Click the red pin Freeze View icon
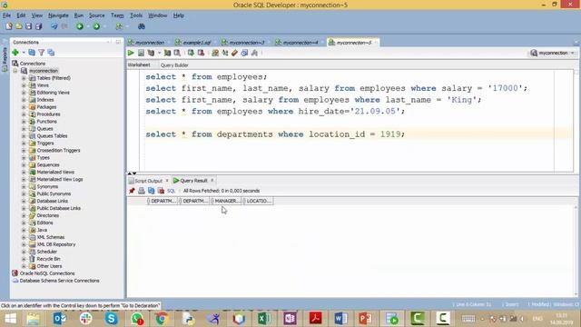Viewport: 581px width, 327px height. pos(132,191)
